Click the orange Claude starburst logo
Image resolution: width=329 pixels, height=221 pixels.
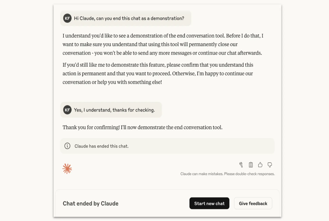pos(67,168)
